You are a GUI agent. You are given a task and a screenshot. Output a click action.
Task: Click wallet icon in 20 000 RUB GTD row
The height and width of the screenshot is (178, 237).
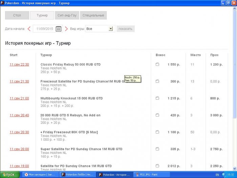point(157,115)
